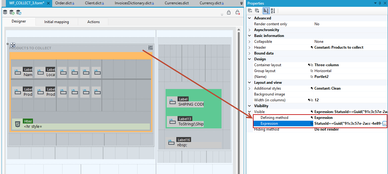Click the Render content only value No
The width and height of the screenshot is (388, 174).
pos(317,24)
